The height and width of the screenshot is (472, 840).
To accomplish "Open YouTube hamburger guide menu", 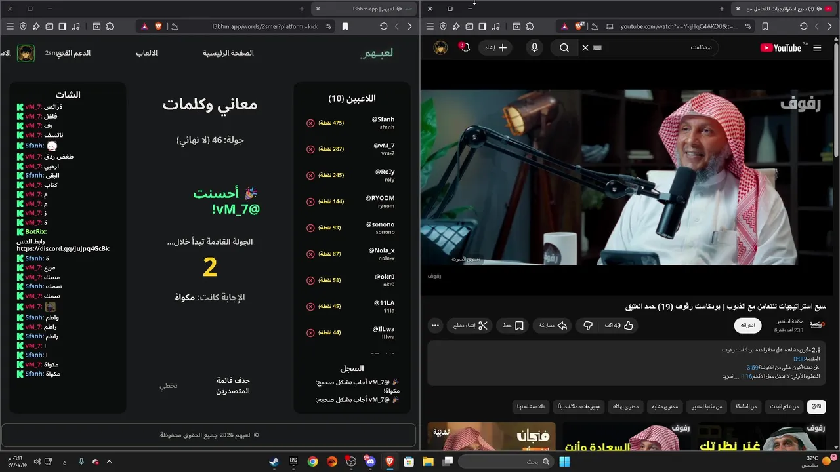I will point(817,48).
